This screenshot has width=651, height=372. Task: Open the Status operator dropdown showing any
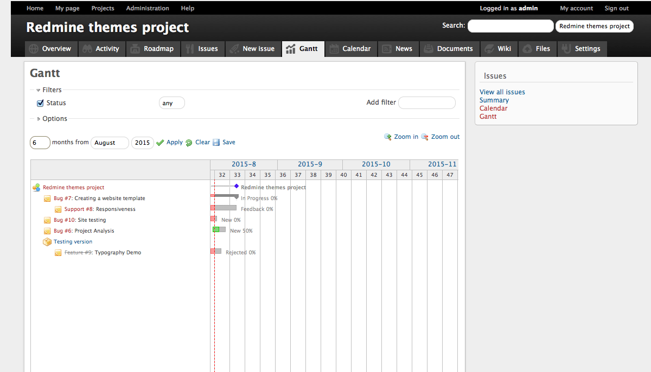coord(172,103)
